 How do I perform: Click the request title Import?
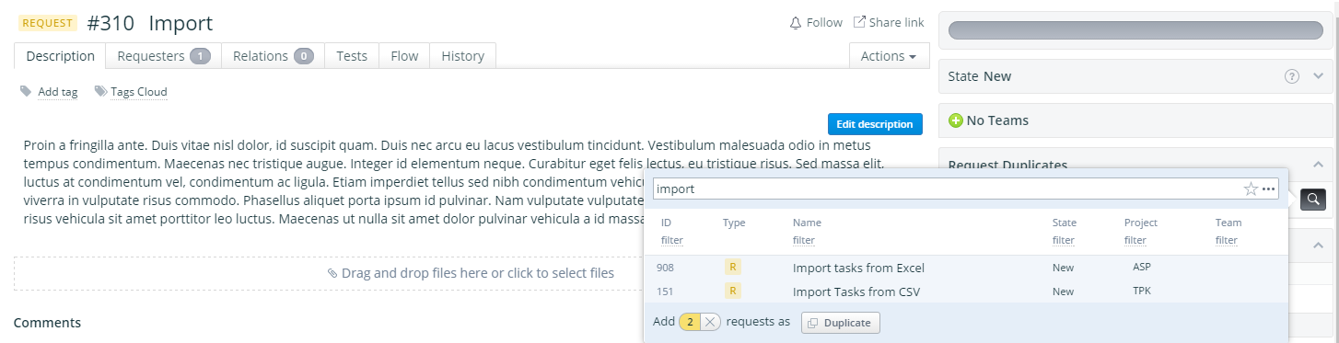[x=180, y=23]
